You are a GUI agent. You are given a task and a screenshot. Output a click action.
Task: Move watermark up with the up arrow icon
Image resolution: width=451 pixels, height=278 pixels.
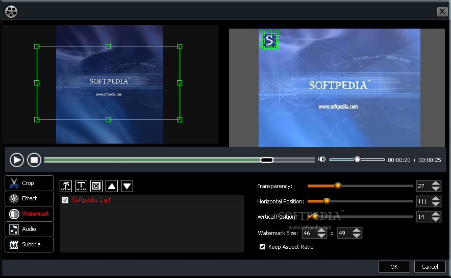point(112,186)
